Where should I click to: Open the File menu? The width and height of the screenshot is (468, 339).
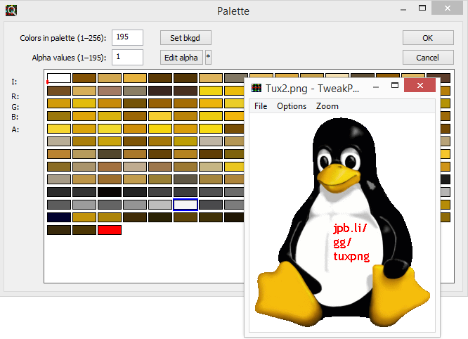tap(261, 106)
